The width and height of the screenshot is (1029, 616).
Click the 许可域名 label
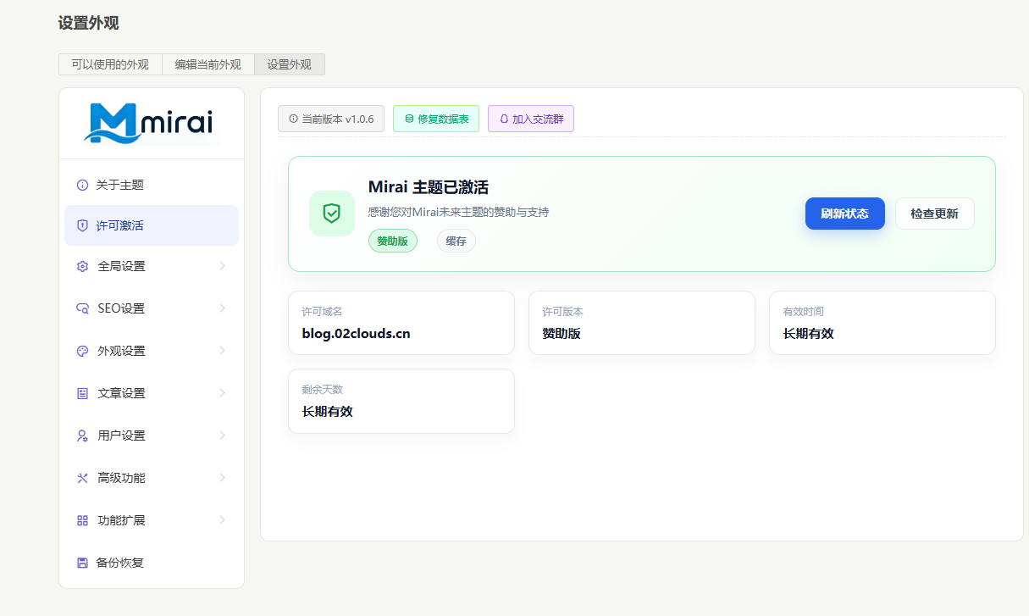pos(323,312)
